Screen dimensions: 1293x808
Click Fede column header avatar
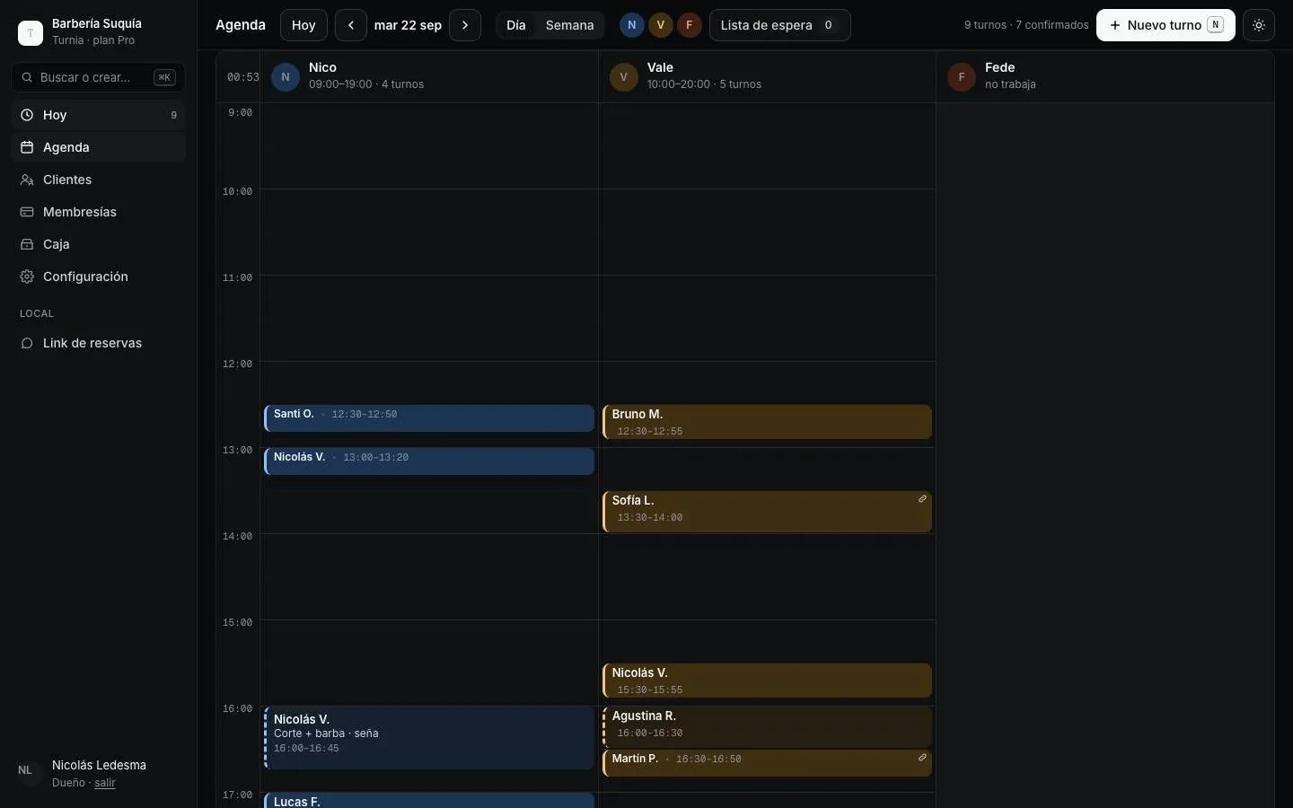pyautogui.click(x=962, y=77)
